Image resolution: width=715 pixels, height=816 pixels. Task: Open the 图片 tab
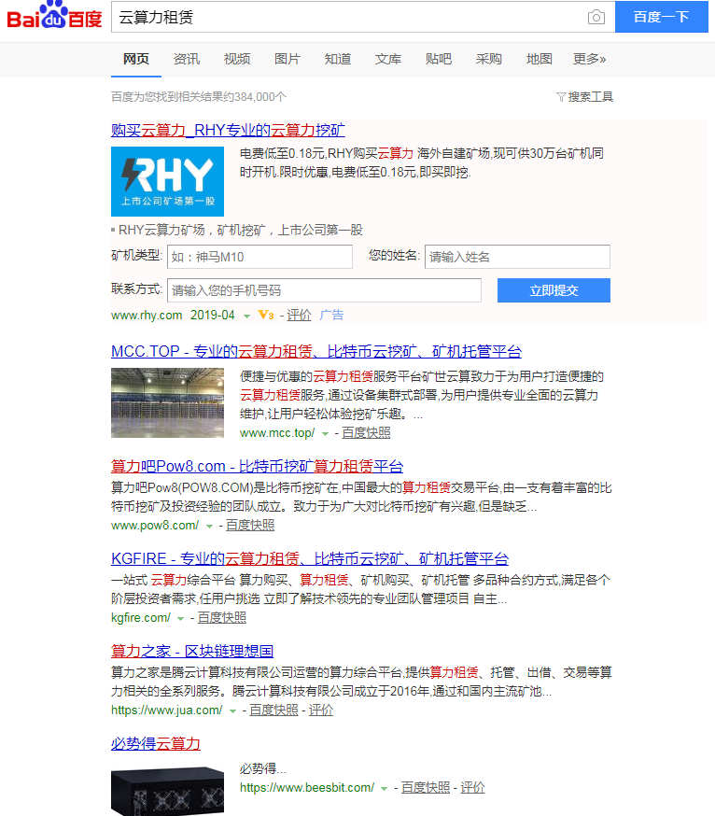click(x=287, y=59)
